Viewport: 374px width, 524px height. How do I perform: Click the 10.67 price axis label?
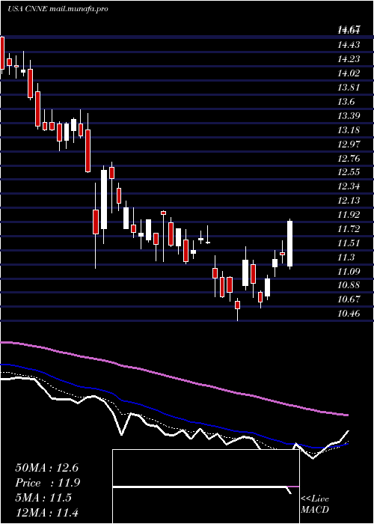(x=349, y=299)
